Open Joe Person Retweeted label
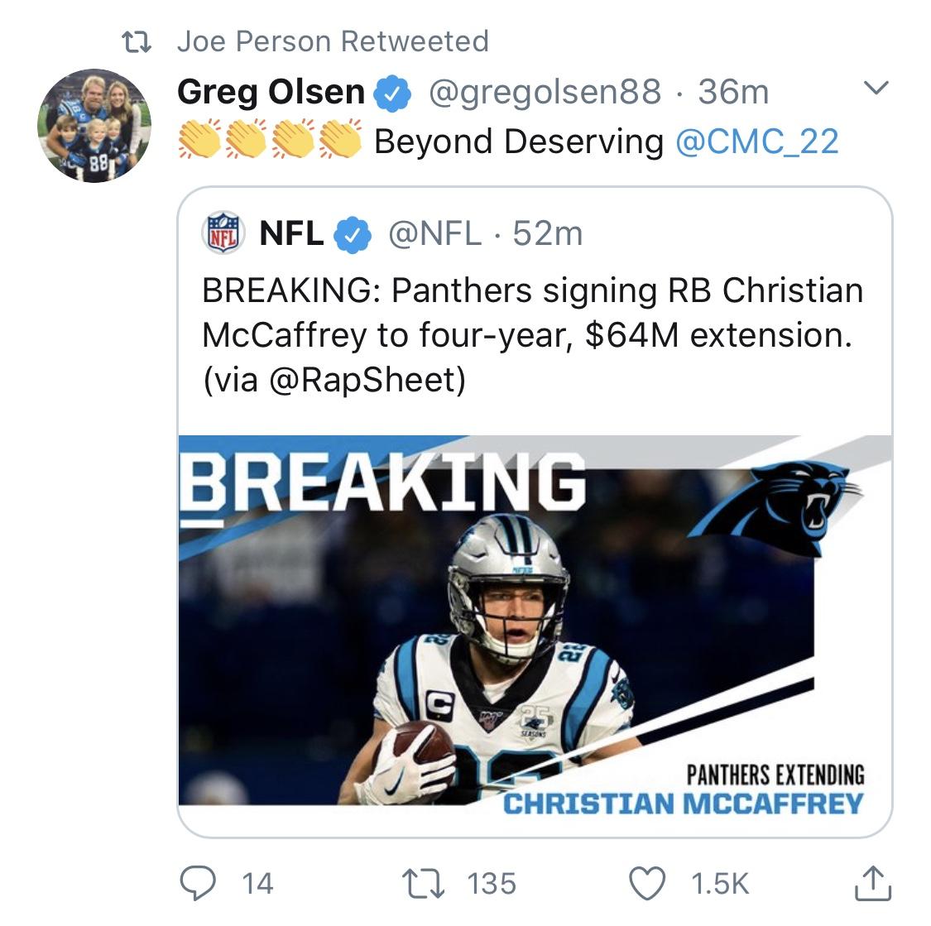 [334, 41]
